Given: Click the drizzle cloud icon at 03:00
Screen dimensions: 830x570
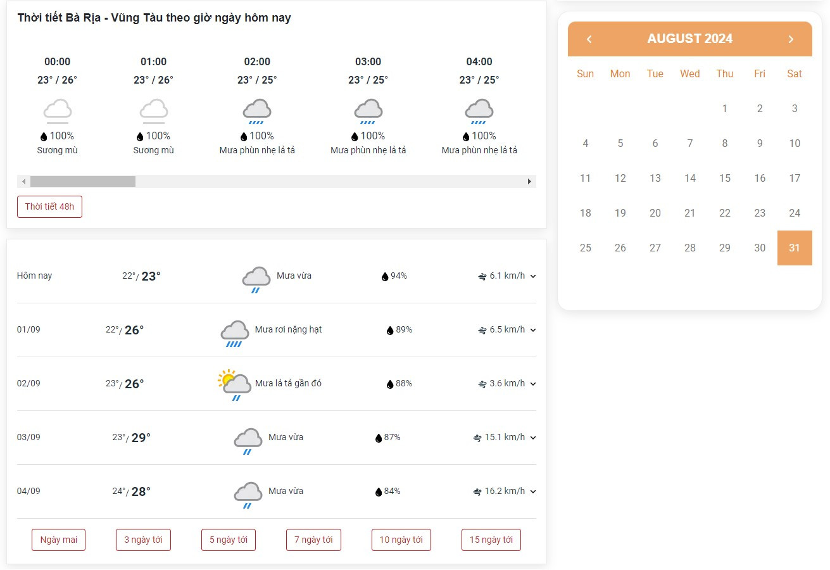Looking at the screenshot, I should click(x=368, y=111).
